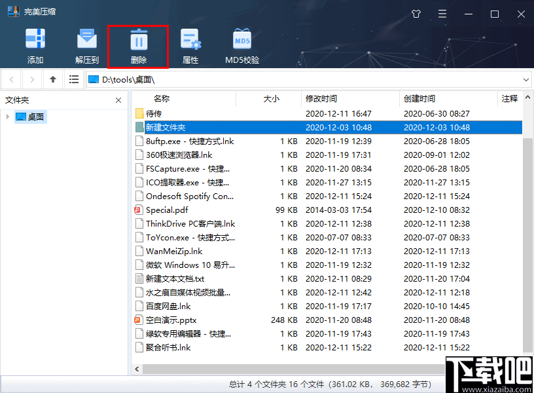This screenshot has height=393, width=534.
Task: Select 百度网盘.lnk file
Action: pyautogui.click(x=329, y=306)
